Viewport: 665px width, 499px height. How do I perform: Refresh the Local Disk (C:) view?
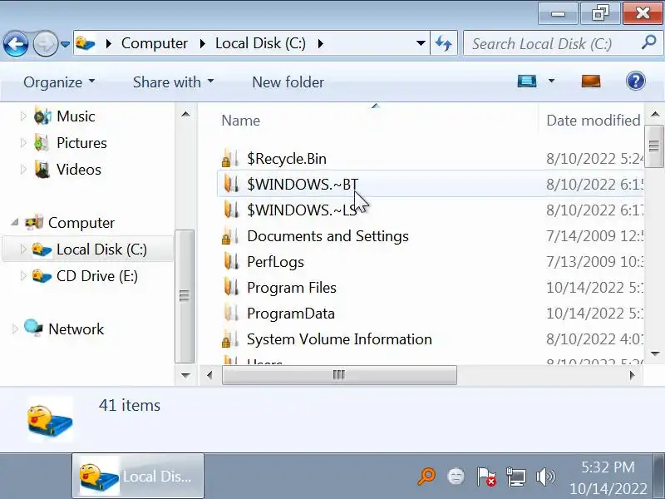click(x=444, y=43)
